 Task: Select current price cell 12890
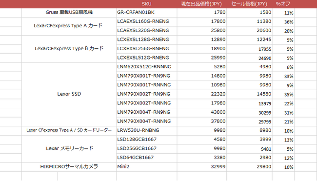coord(201,40)
